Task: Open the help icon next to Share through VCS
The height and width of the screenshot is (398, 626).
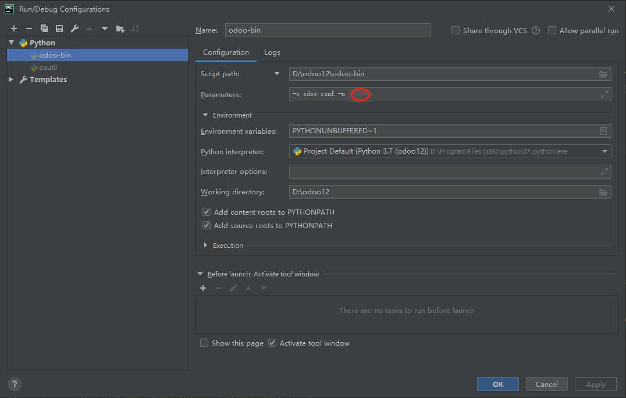Action: pos(536,30)
